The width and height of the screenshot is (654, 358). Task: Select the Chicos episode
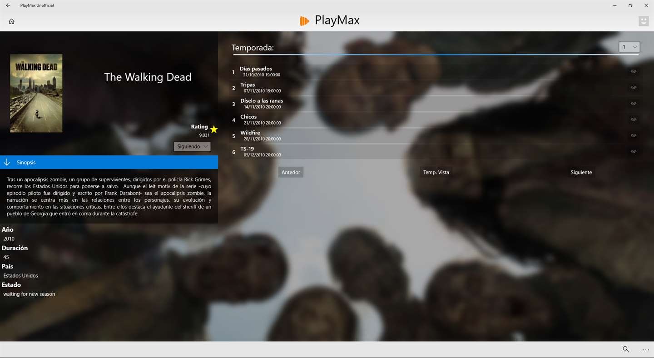coord(435,119)
